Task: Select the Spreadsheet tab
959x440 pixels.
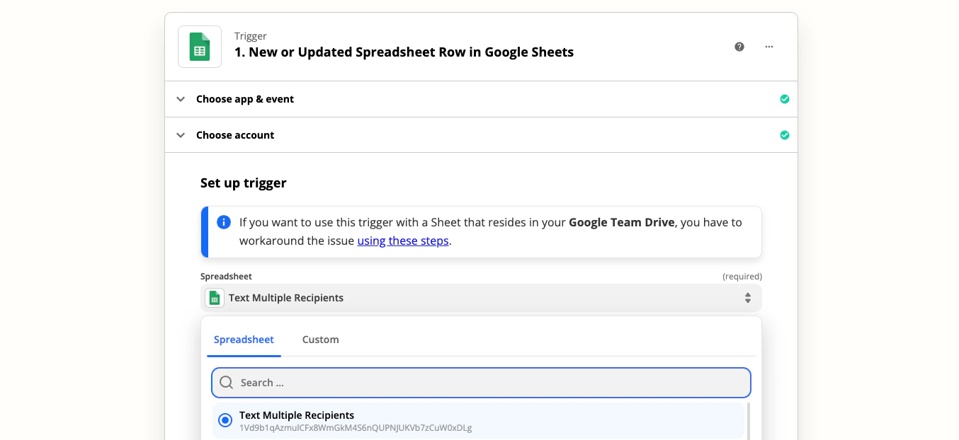Action: click(x=244, y=340)
